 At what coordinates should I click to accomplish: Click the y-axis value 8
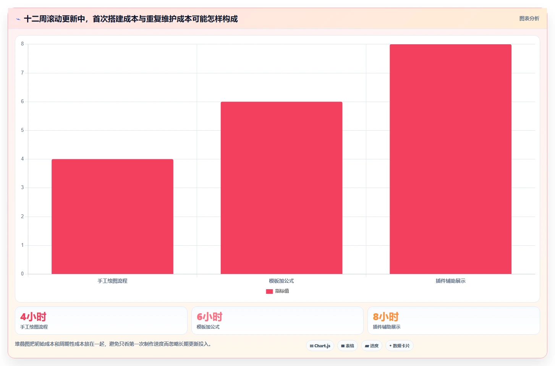point(22,44)
